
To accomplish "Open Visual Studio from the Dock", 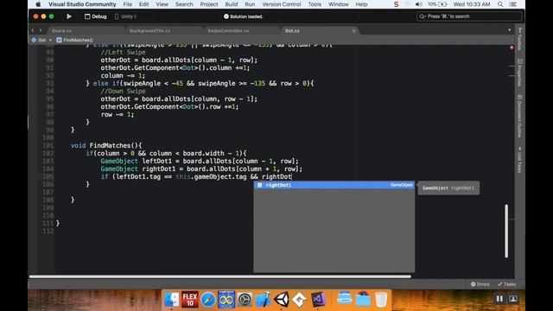I will pyautogui.click(x=318, y=300).
